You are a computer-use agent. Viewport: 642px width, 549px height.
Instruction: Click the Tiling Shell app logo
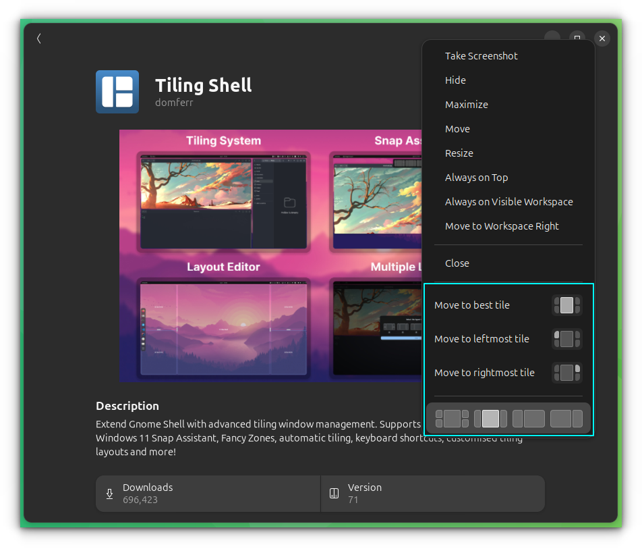117,92
